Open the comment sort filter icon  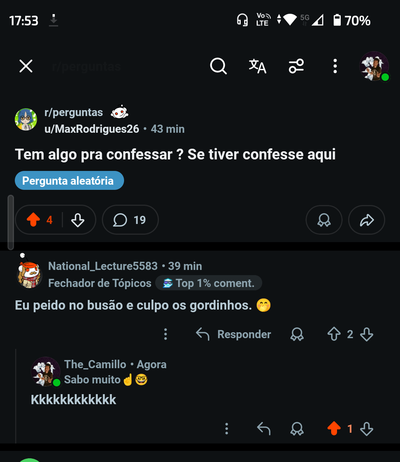[x=296, y=66]
